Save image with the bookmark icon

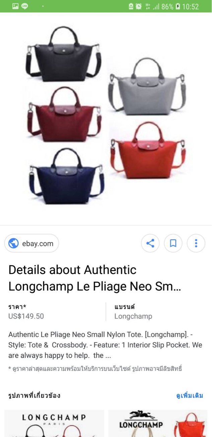coord(173,243)
